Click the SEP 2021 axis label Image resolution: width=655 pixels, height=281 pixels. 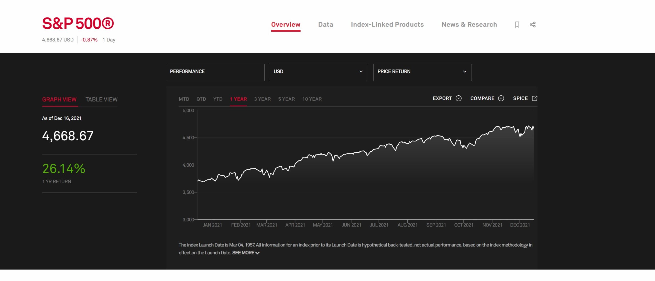436,225
